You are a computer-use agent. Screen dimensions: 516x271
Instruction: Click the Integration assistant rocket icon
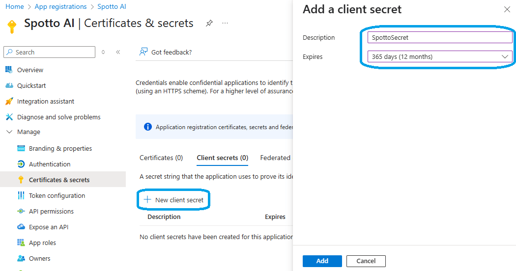click(9, 101)
